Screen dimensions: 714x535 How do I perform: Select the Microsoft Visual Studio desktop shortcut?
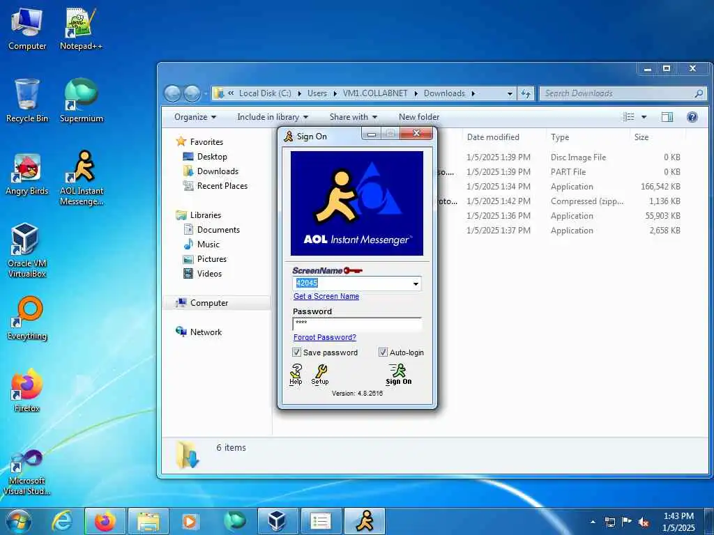point(27,472)
